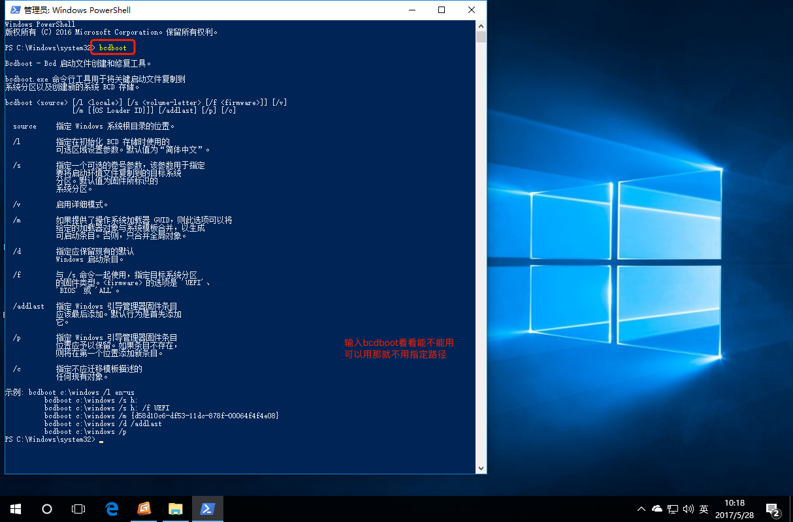793x522 pixels.
Task: Open the network status tray icon
Action: pos(673,509)
